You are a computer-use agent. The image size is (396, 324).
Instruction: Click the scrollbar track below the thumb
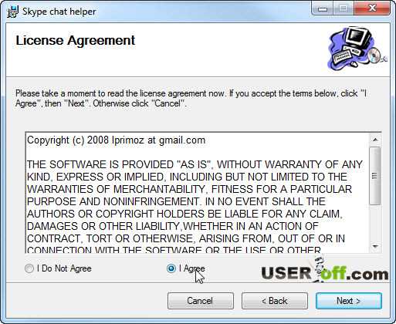pyautogui.click(x=375, y=223)
